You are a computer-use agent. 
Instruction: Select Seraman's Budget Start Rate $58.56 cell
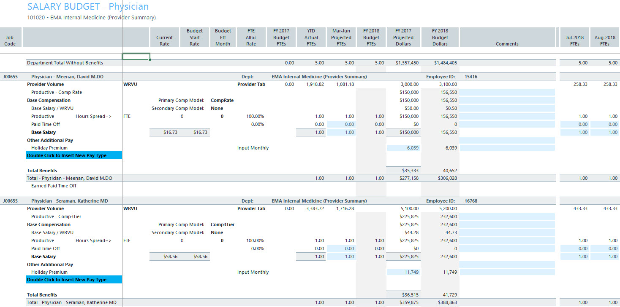coord(195,256)
